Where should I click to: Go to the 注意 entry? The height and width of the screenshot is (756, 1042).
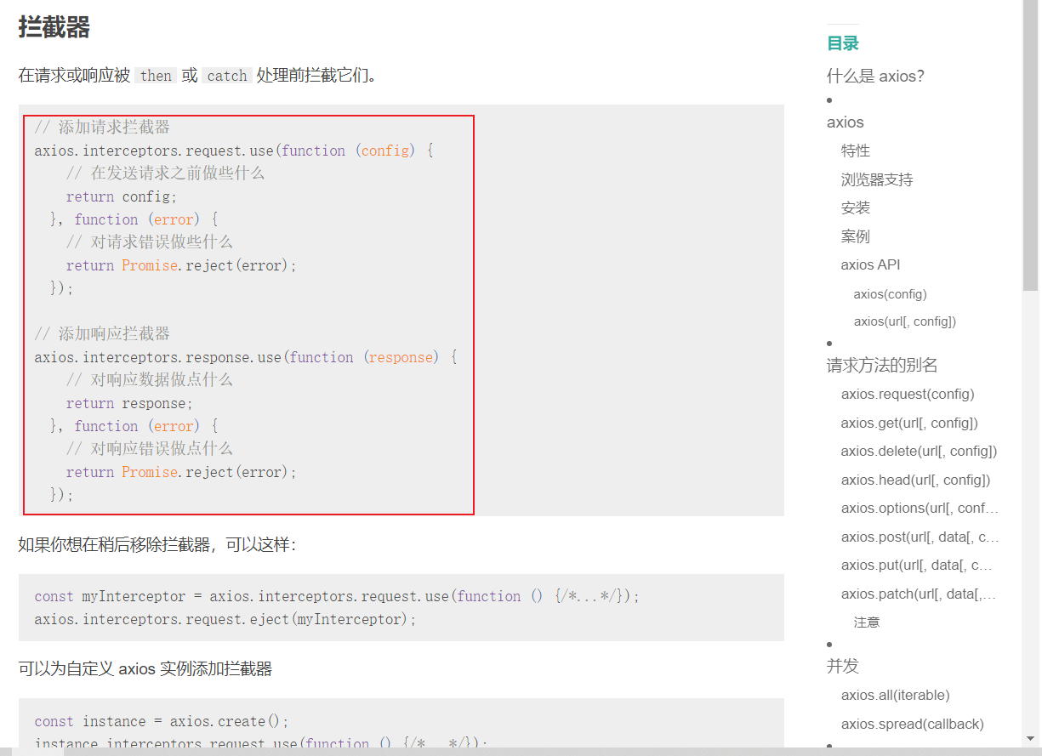[x=867, y=622]
